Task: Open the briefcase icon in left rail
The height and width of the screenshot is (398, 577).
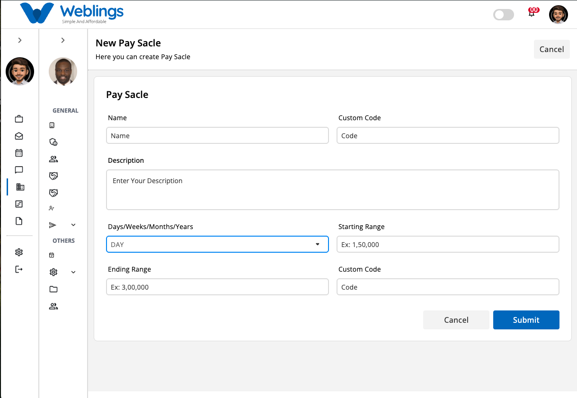Action: pyautogui.click(x=19, y=119)
